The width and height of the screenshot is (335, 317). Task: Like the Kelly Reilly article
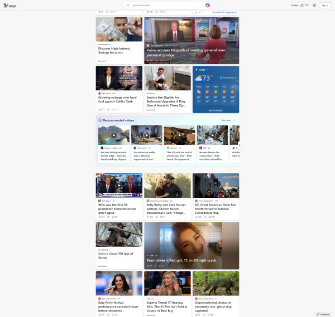(150, 217)
